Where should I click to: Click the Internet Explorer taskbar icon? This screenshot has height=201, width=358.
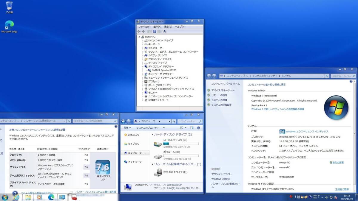(17, 197)
